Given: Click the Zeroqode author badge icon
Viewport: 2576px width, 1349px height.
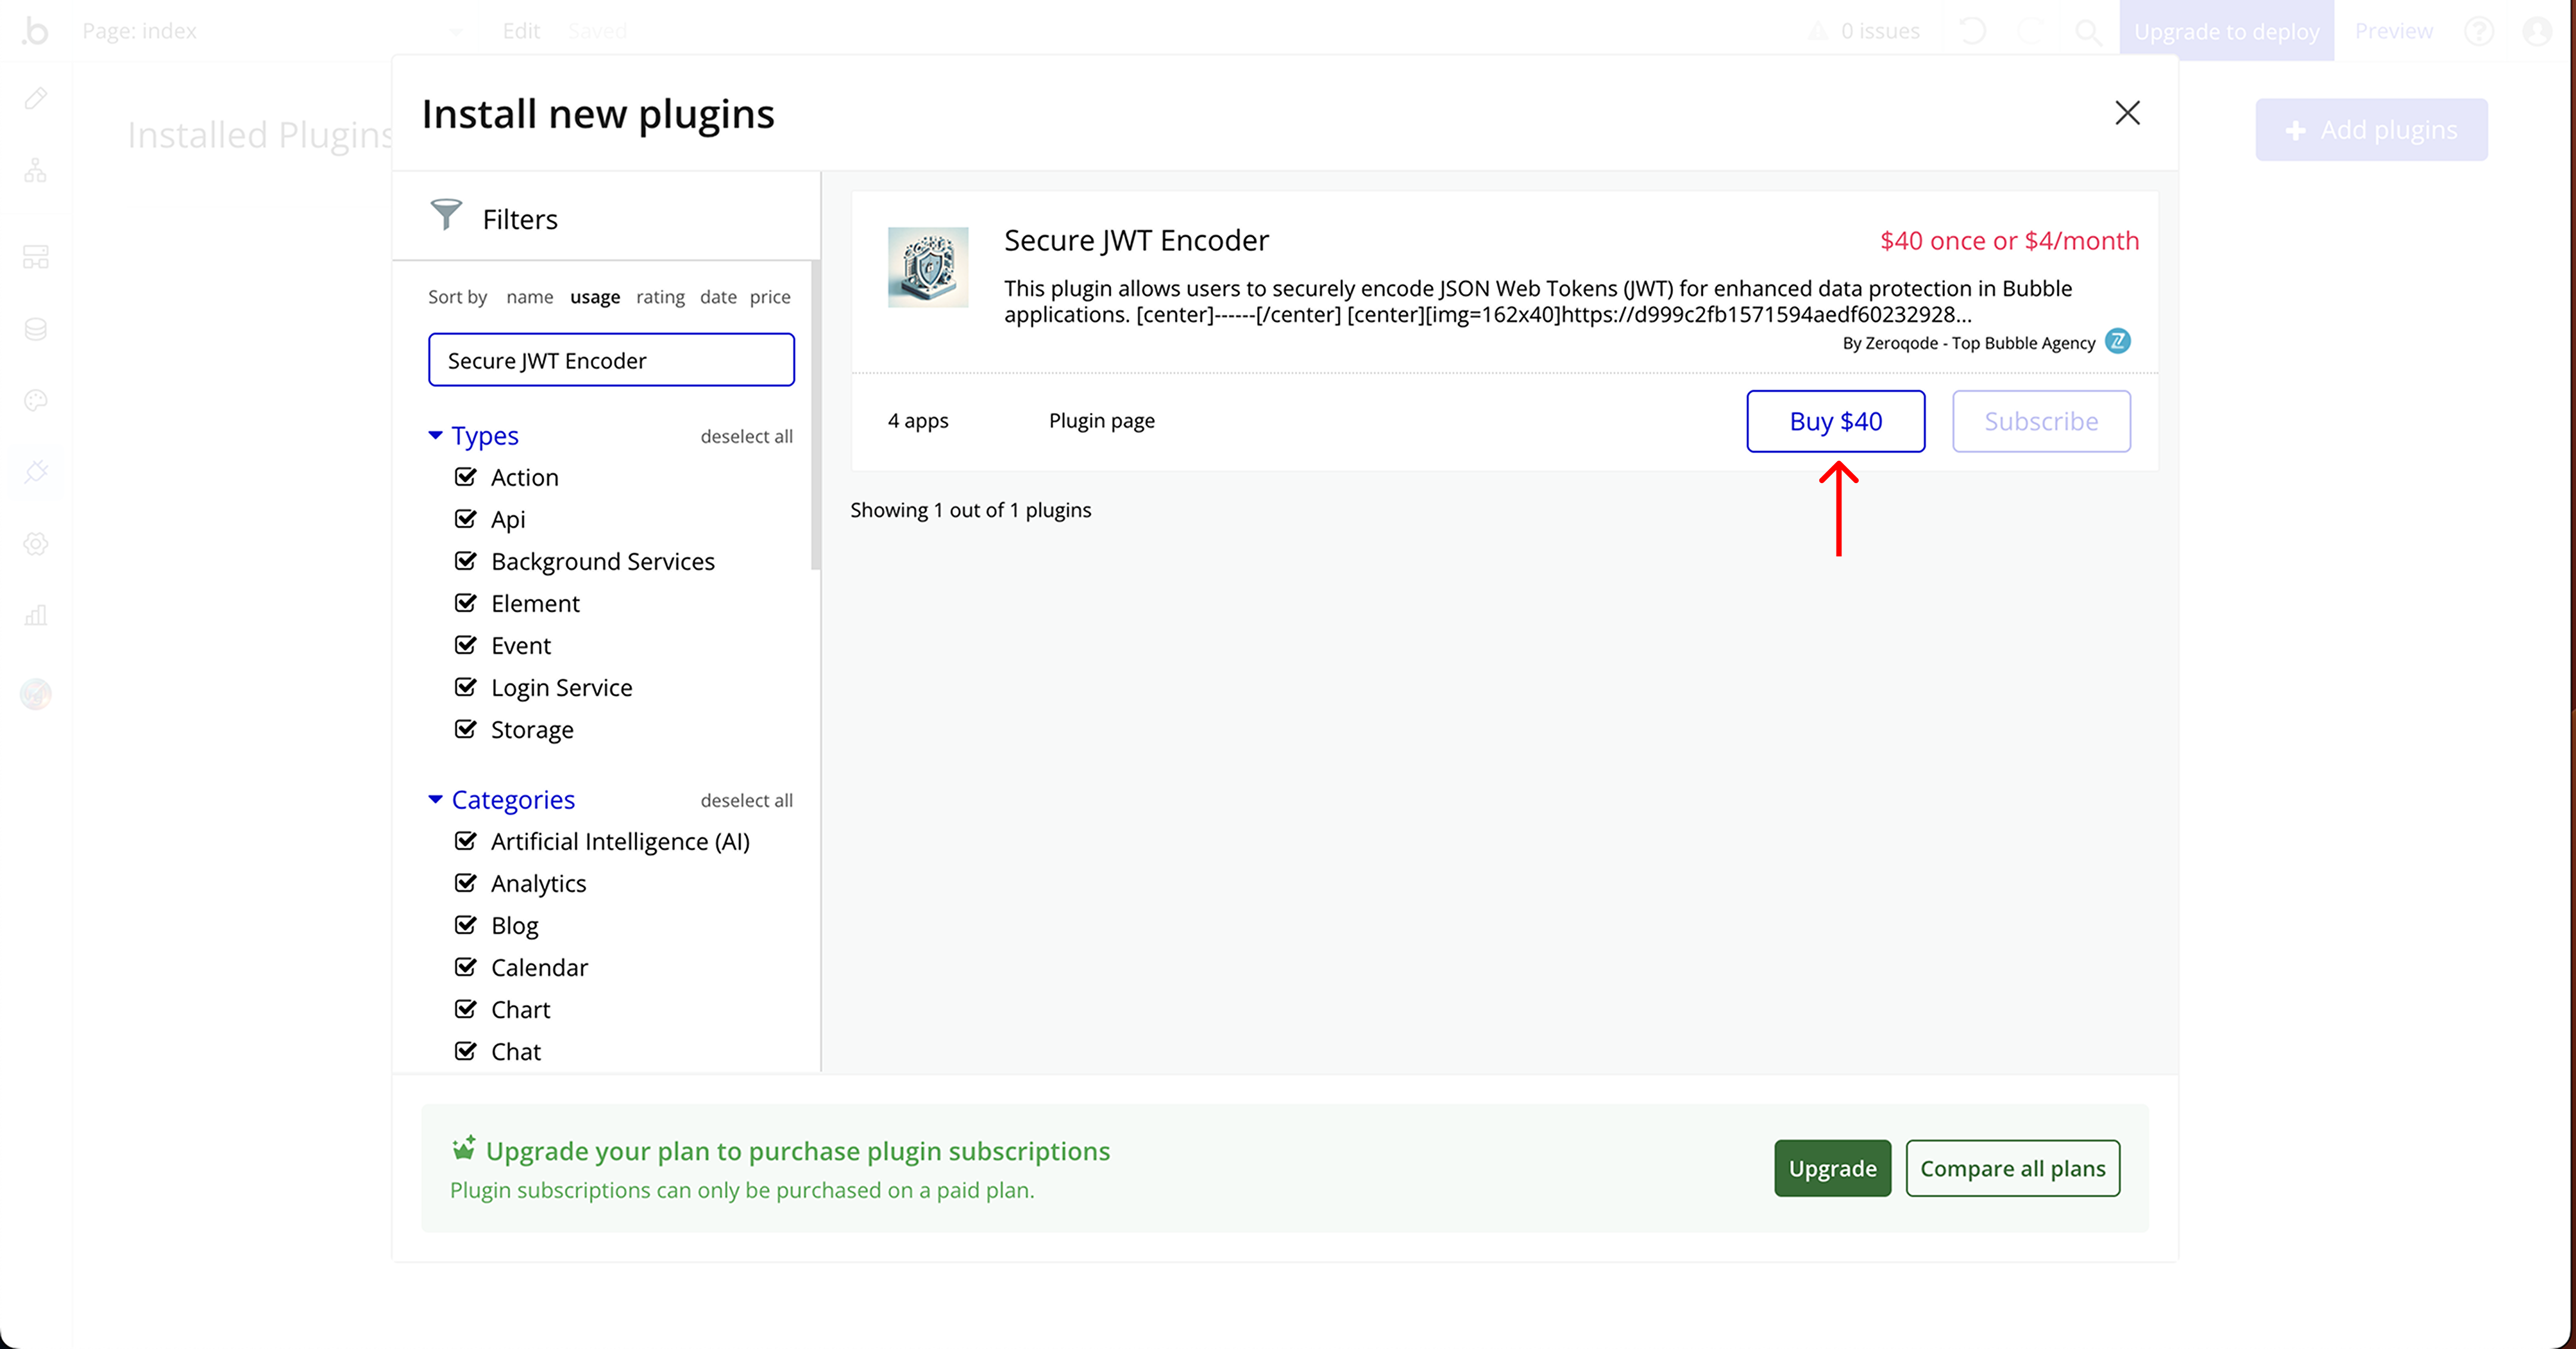Looking at the screenshot, I should pos(2117,342).
